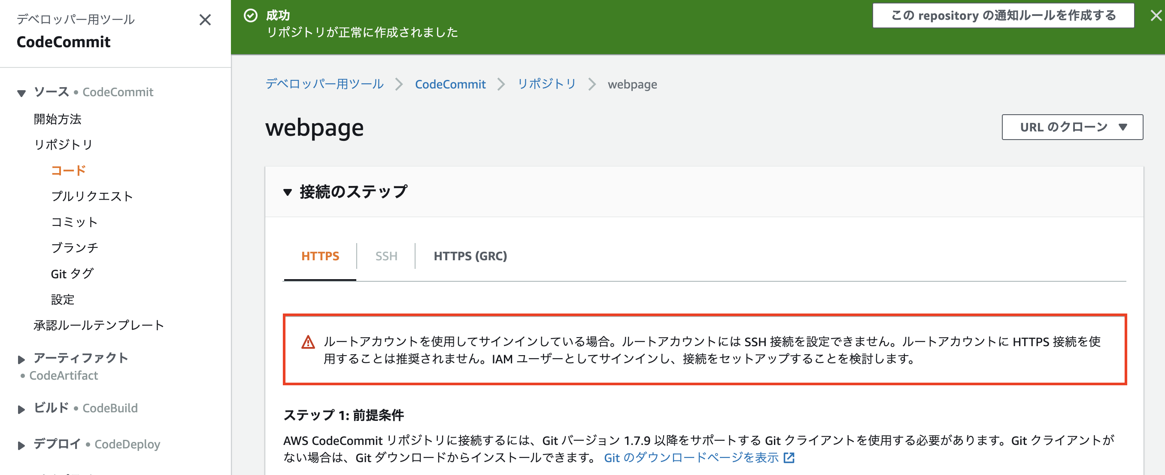This screenshot has height=475, width=1165.
Task: Go to CodeCommit breadcrumb link
Action: coord(450,84)
